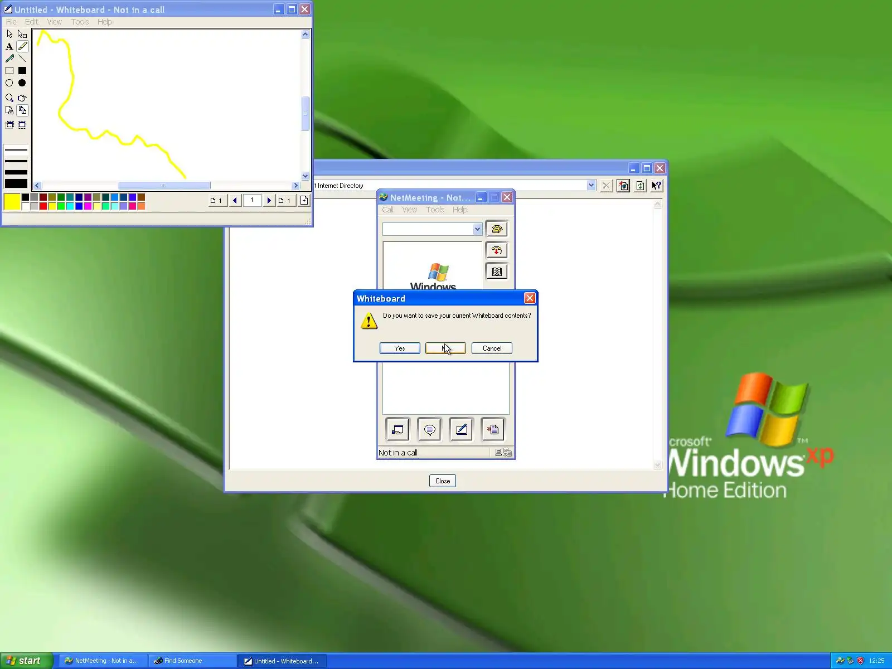892x669 pixels.
Task: Select the Selector arrow tool in Whiteboard
Action: click(9, 34)
